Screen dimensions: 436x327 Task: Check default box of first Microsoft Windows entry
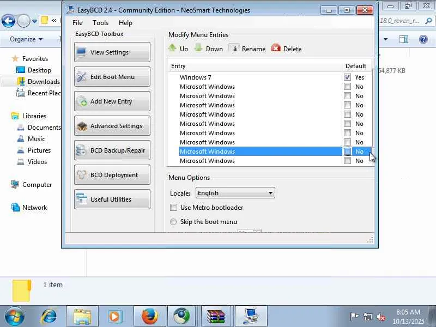click(x=347, y=87)
